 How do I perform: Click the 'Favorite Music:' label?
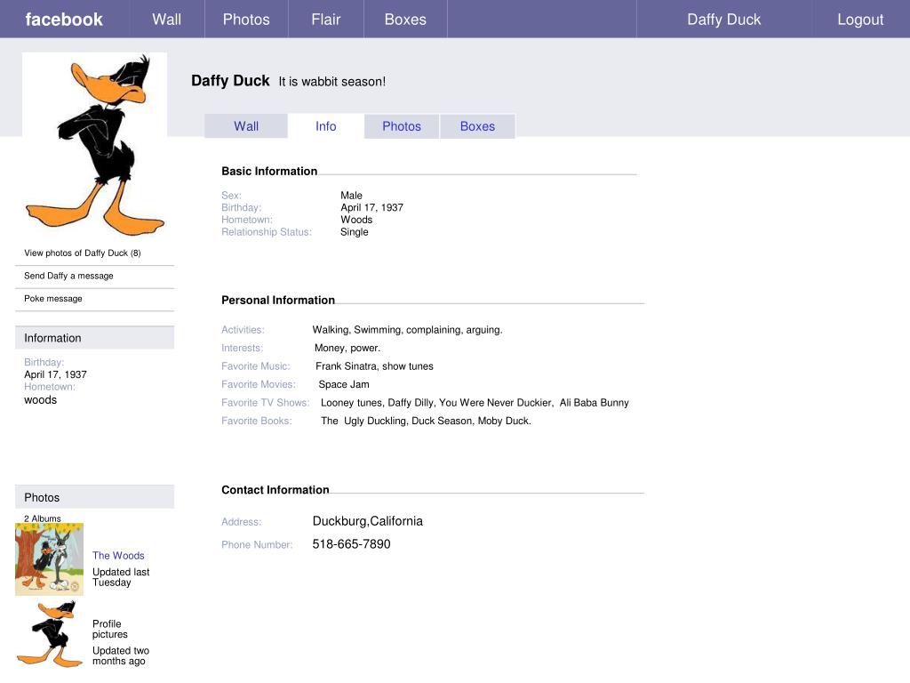(x=255, y=366)
